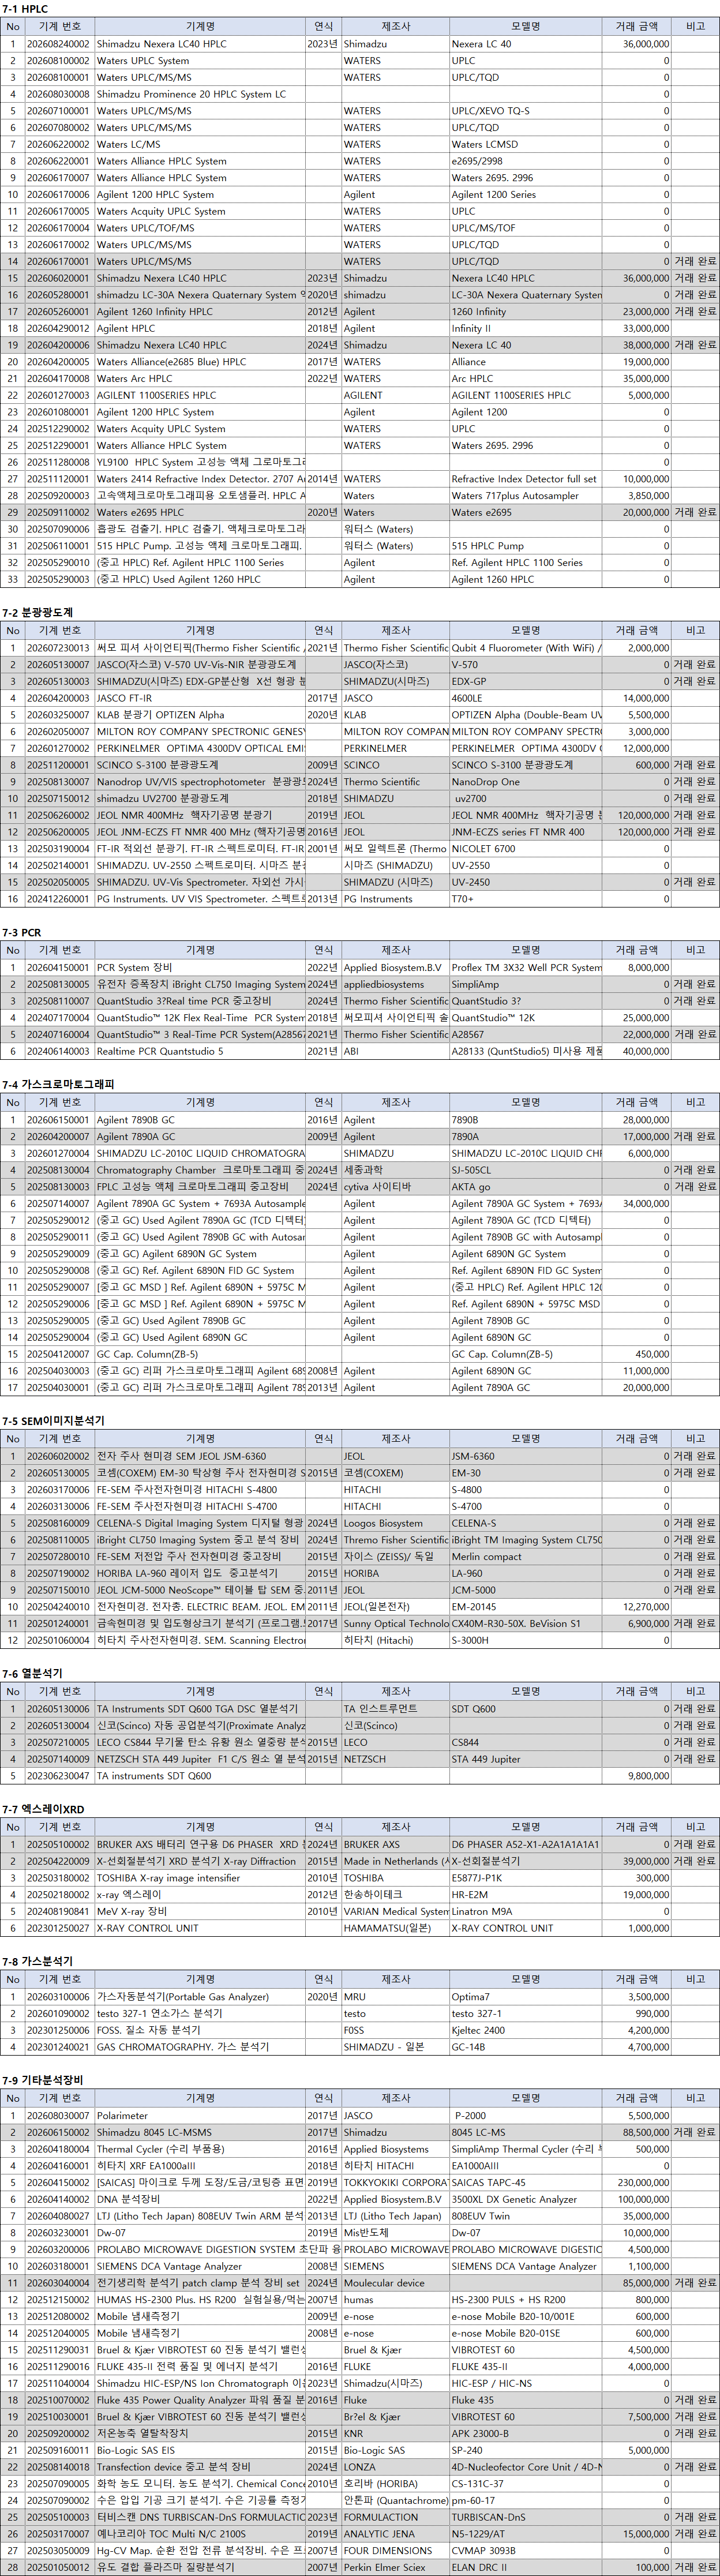This screenshot has height=2576, width=720.
Task: Select the '7-2 분광광도계' section title
Action: click(37, 612)
